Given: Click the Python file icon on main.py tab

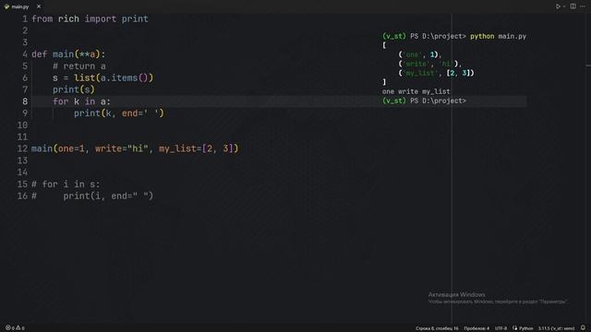Looking at the screenshot, I should coord(6,6).
